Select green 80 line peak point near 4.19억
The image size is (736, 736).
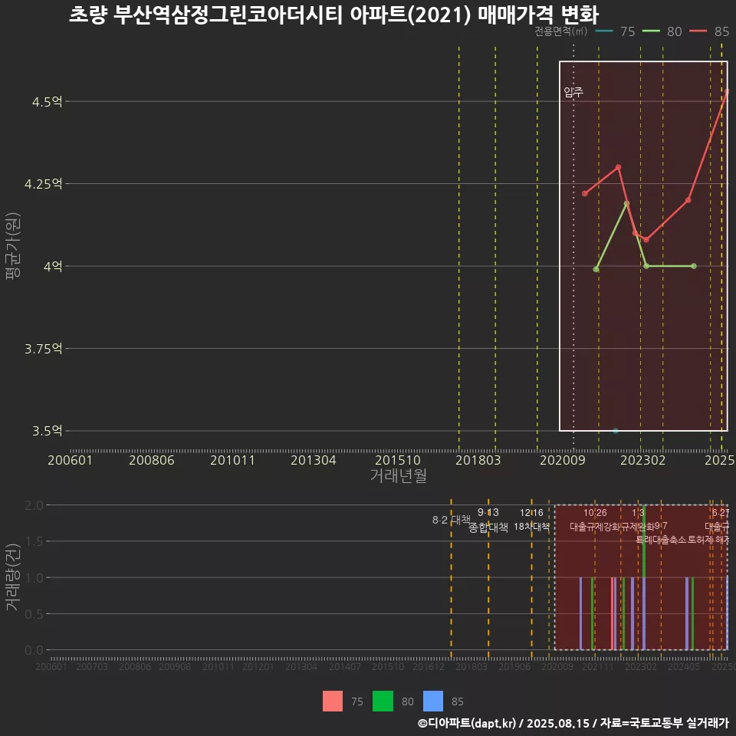coord(626,203)
